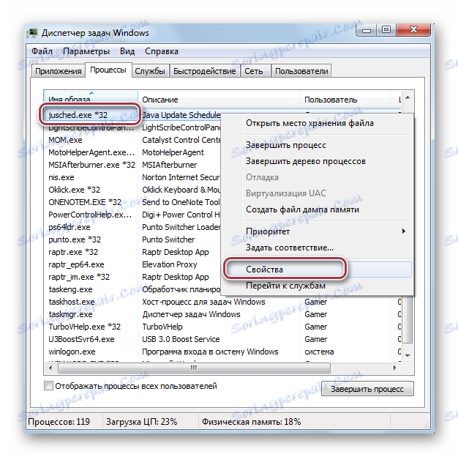Select the MotoHelperAgent.exe process
This screenshot has width=458, height=457.
[x=91, y=152]
